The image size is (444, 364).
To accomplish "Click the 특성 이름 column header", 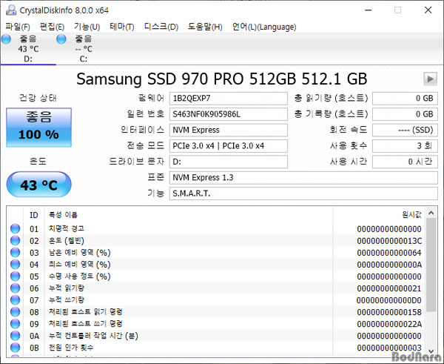I will point(189,215).
